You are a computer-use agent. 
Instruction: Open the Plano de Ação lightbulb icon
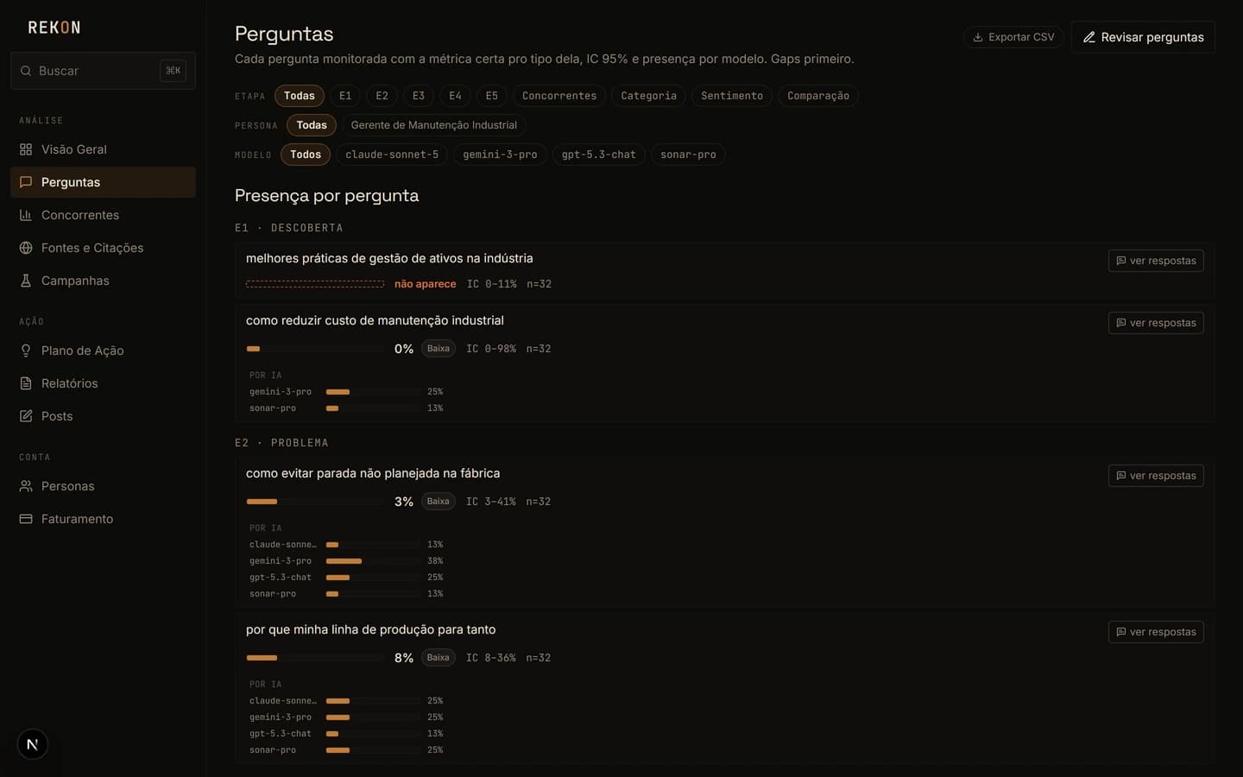coord(26,351)
